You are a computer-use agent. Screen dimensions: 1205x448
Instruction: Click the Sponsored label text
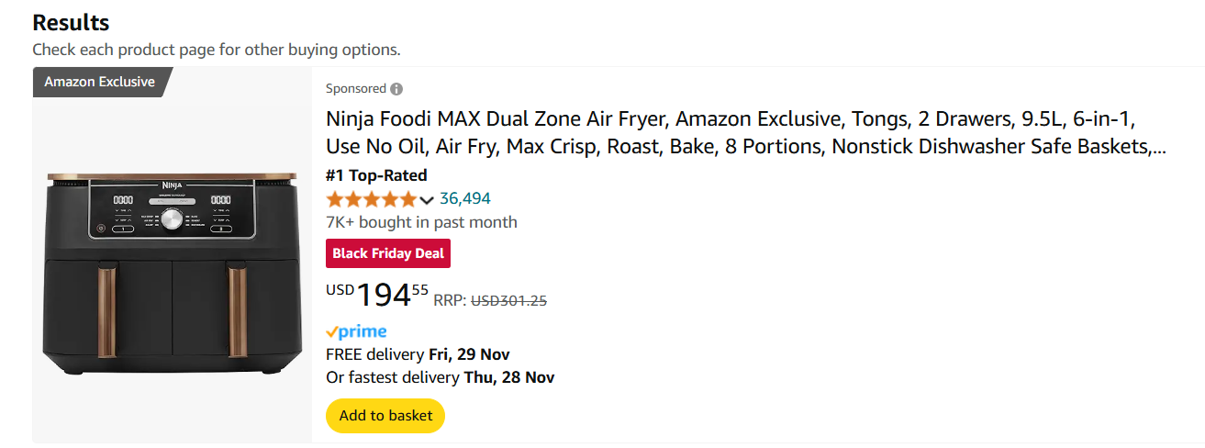click(356, 89)
